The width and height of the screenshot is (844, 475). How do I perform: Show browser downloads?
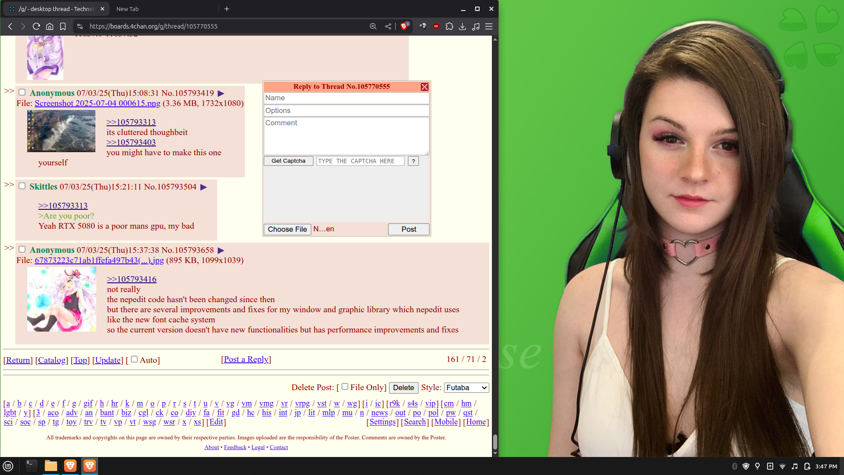tap(462, 26)
